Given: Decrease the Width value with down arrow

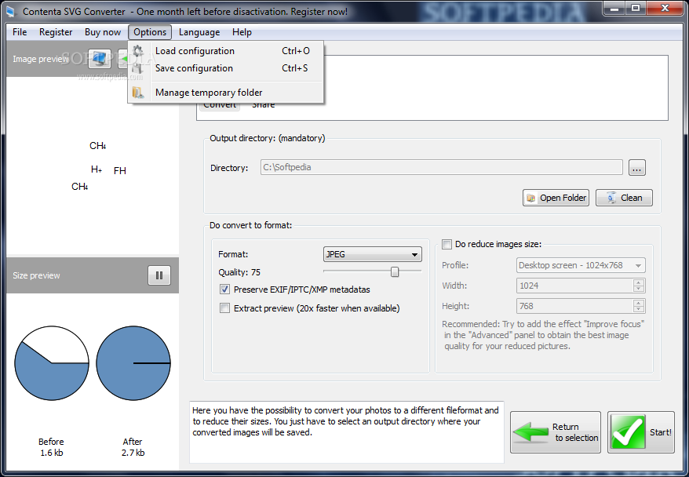Looking at the screenshot, I should [x=639, y=289].
